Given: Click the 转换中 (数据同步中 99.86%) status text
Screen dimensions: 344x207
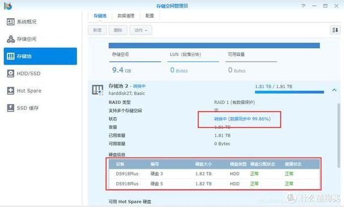Looking at the screenshot, I should pos(243,119).
